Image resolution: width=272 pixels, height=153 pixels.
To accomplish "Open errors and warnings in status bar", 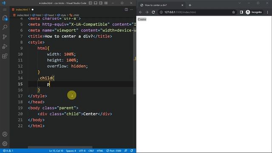I will tap(8, 151).
